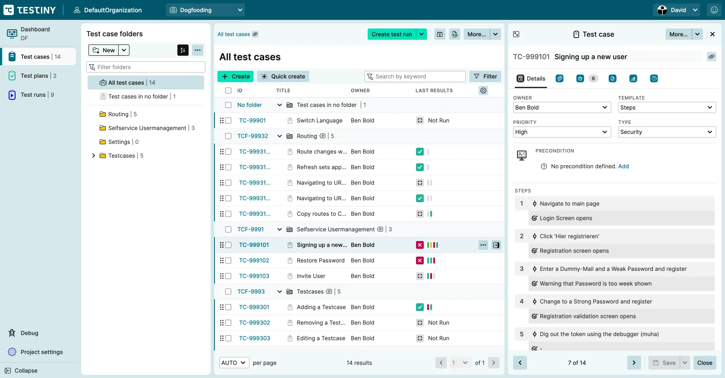This screenshot has height=378, width=725.
Task: Open column settings gear icon
Action: [x=483, y=90]
